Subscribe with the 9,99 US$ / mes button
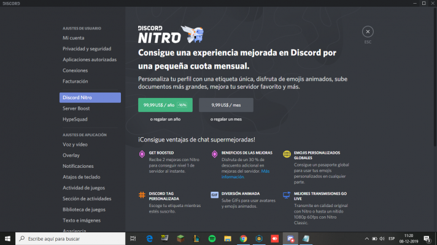The image size is (437, 245). (x=226, y=105)
